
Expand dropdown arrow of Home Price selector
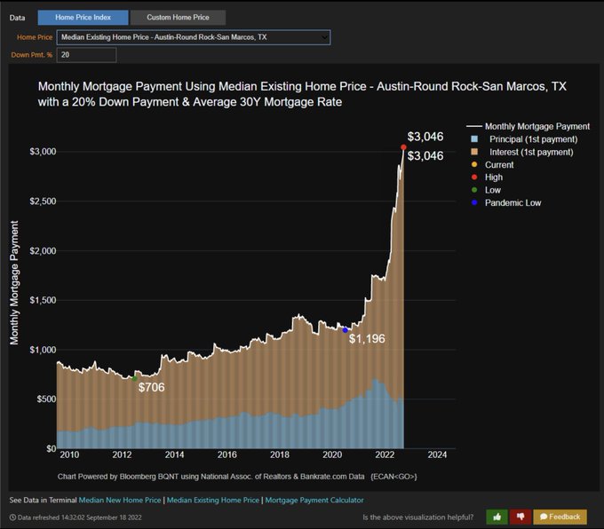click(324, 37)
